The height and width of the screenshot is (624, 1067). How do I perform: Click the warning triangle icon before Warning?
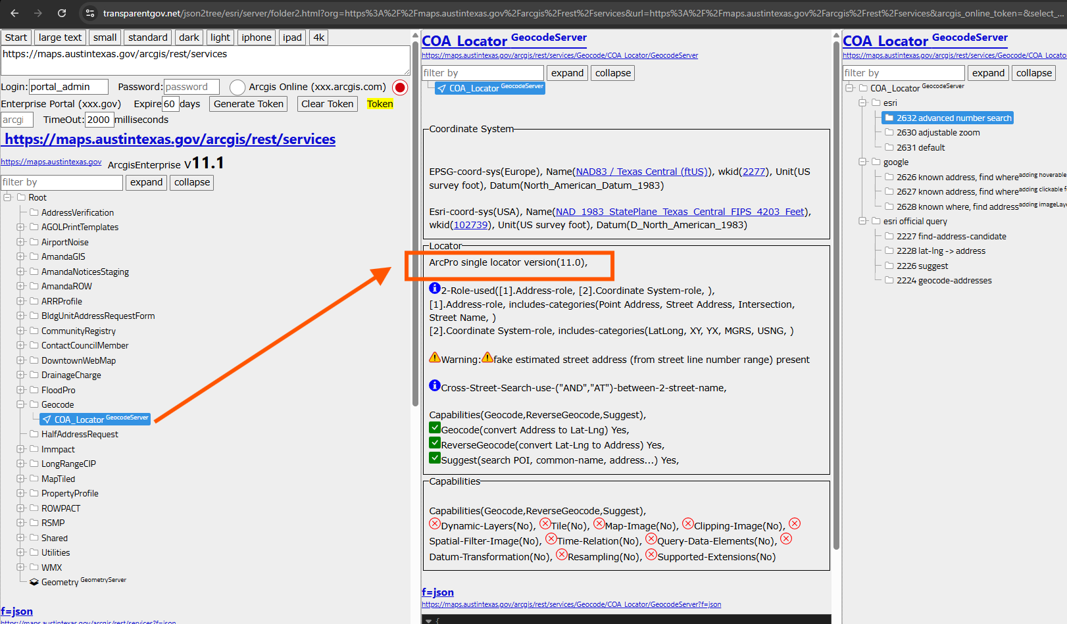coord(434,357)
